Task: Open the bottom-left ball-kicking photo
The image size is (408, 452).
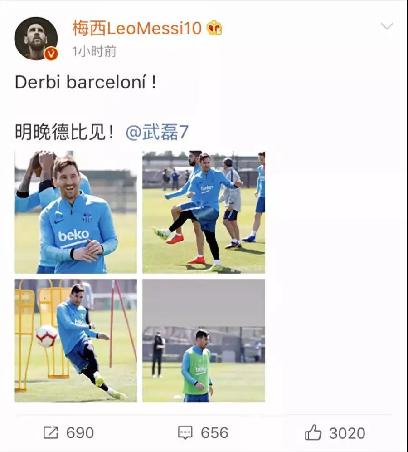Action: coord(75,340)
